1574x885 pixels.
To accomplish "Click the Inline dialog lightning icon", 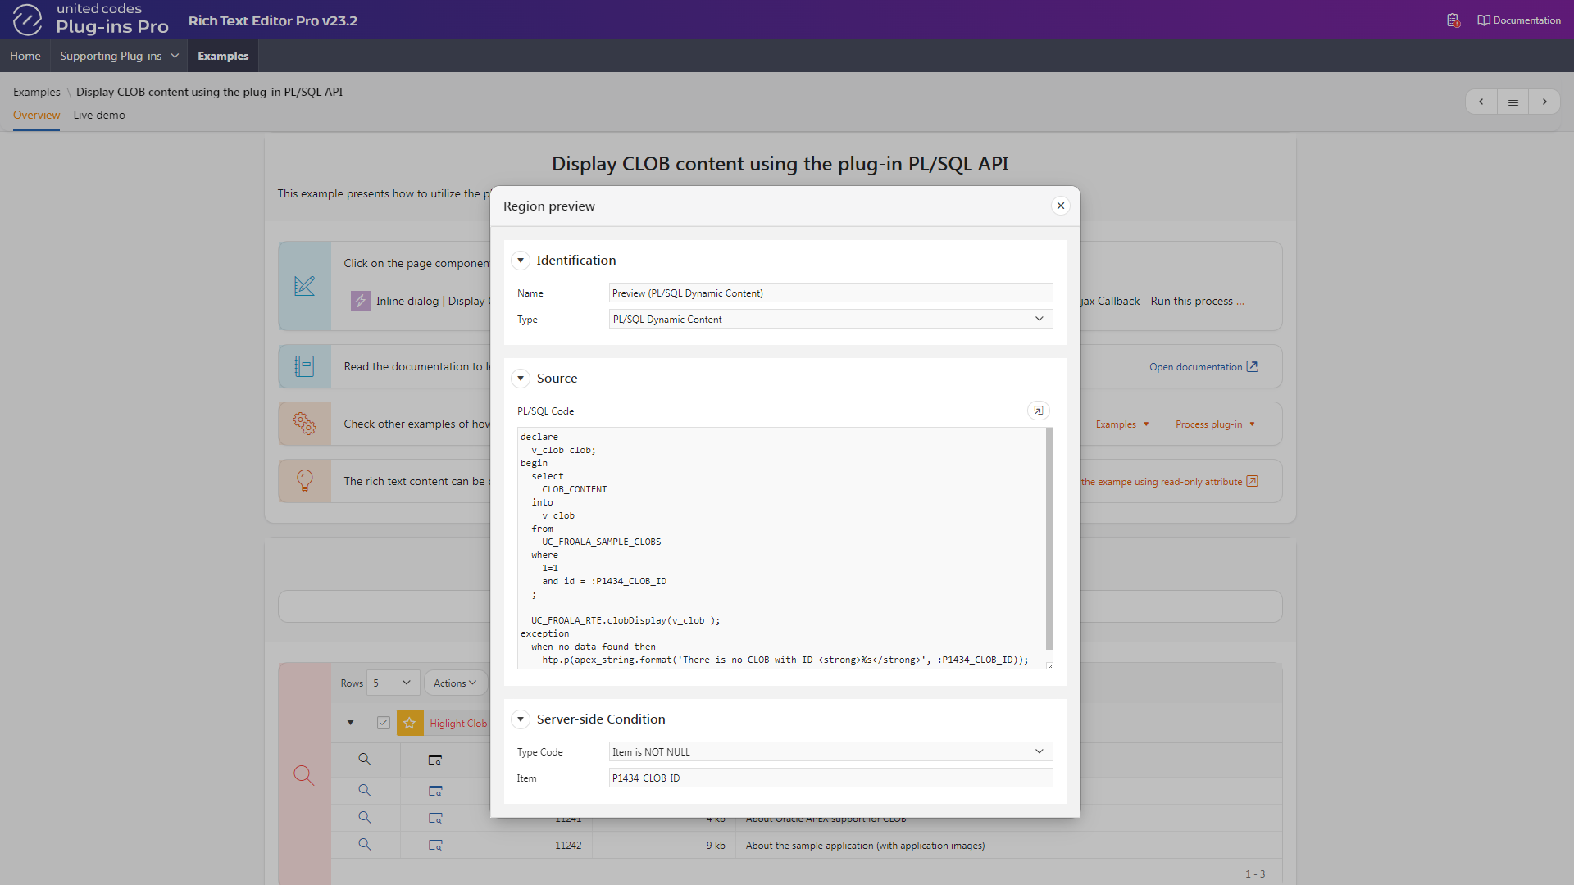I will point(361,301).
